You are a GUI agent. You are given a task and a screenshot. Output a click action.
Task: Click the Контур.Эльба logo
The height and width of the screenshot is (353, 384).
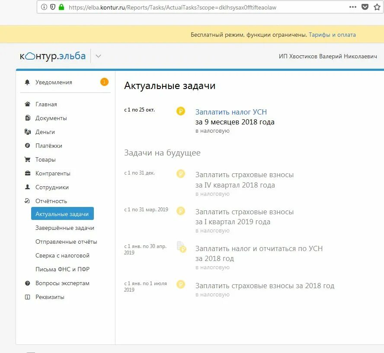coord(53,56)
